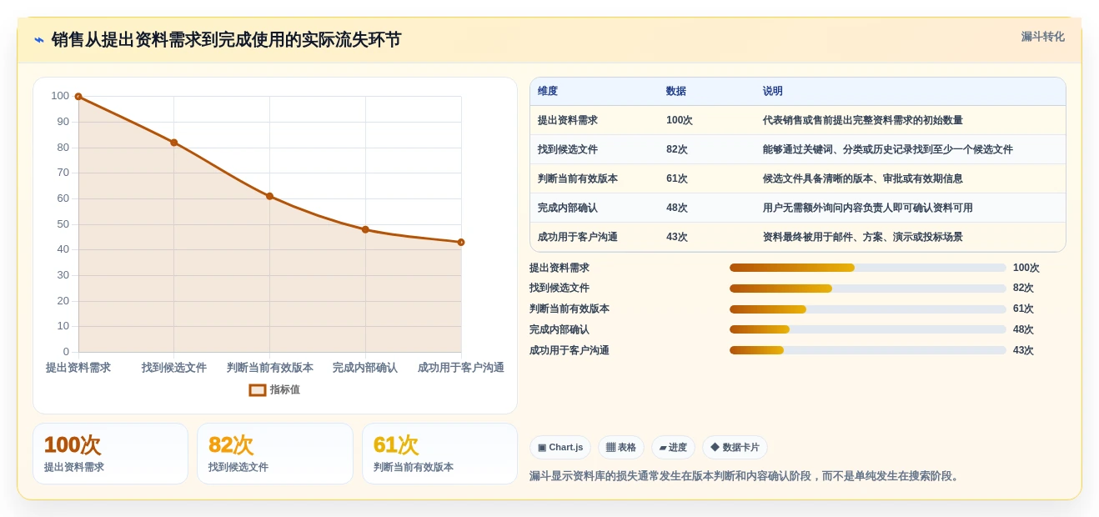
Task: Click the 找到候选文件 progress bar
Action: (868, 289)
